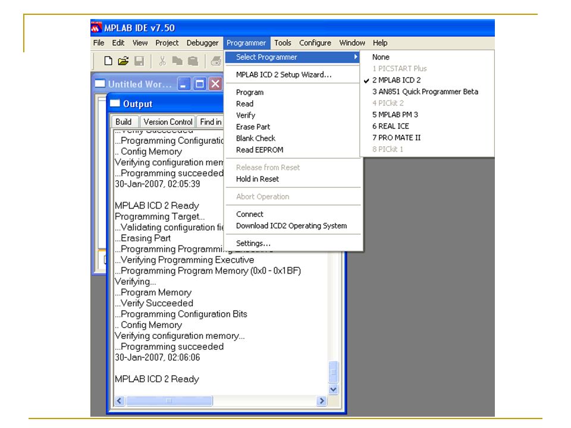Select 7 PRO MATE II programmer
571x428 pixels.
(x=396, y=137)
